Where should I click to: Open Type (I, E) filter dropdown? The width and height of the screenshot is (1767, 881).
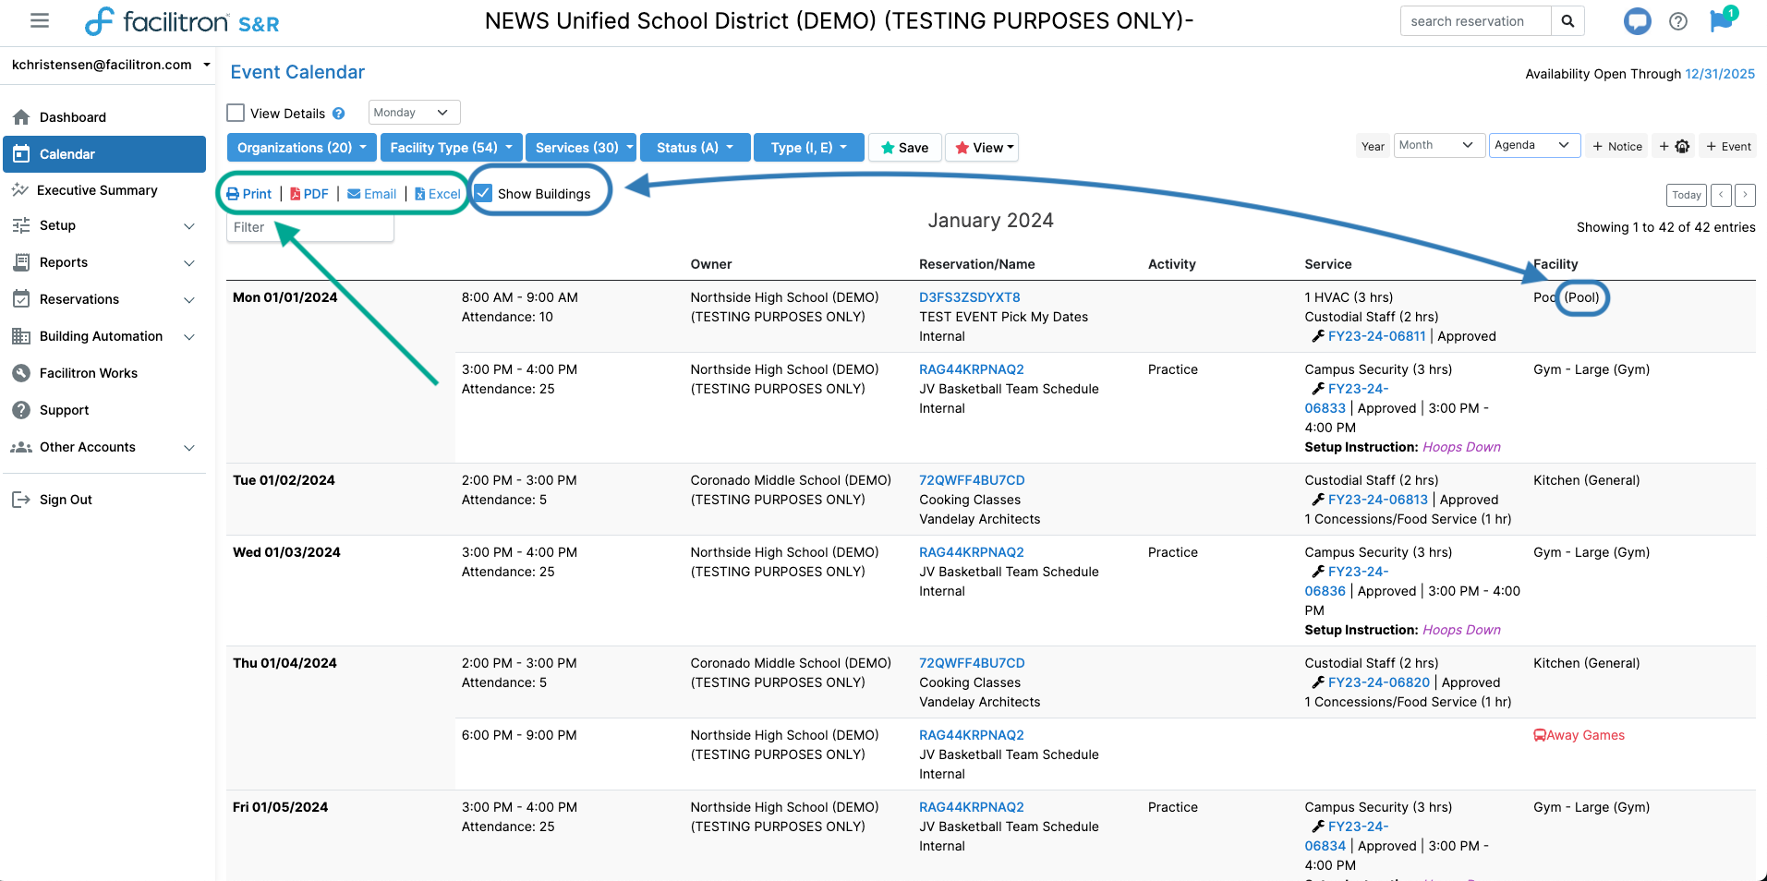809,148
